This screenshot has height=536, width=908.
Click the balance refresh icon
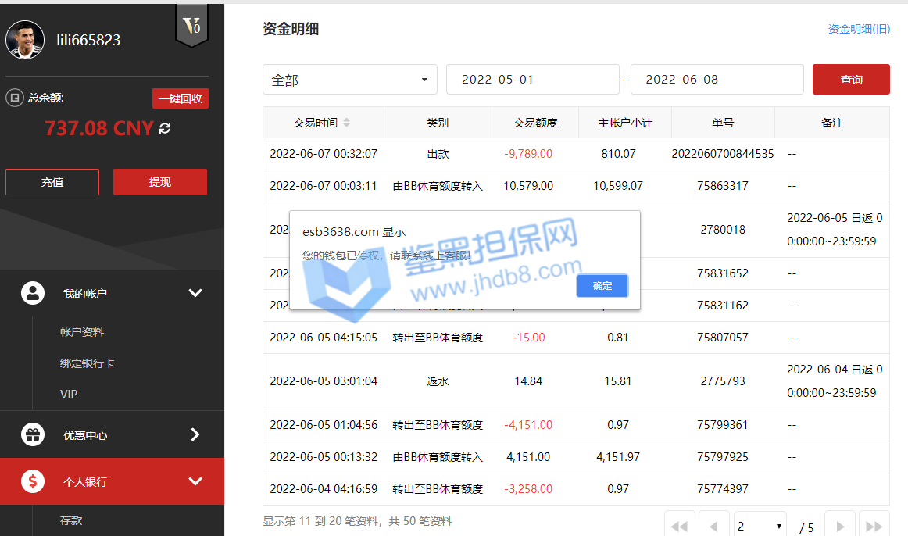tap(165, 128)
